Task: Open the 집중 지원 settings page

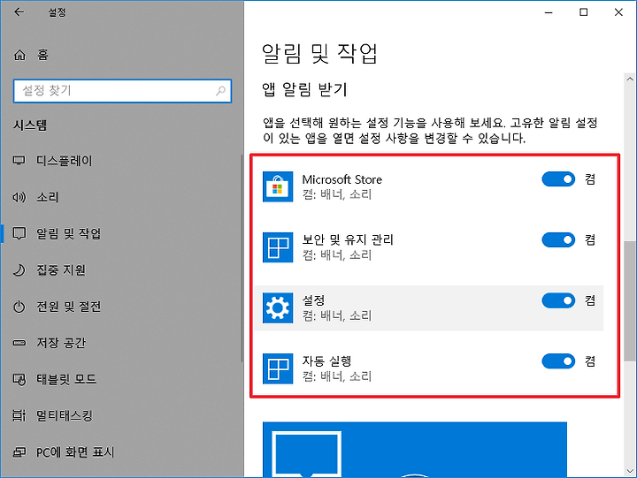Action: coord(122,269)
